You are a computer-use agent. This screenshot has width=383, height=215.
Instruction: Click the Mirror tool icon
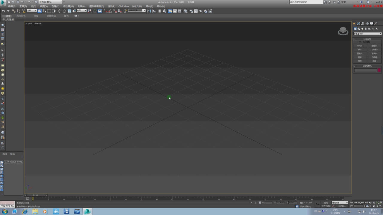149,11
